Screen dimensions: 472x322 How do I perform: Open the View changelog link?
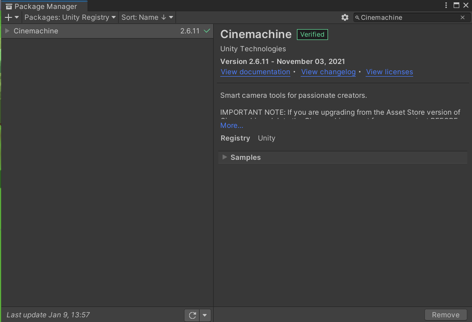coord(328,72)
